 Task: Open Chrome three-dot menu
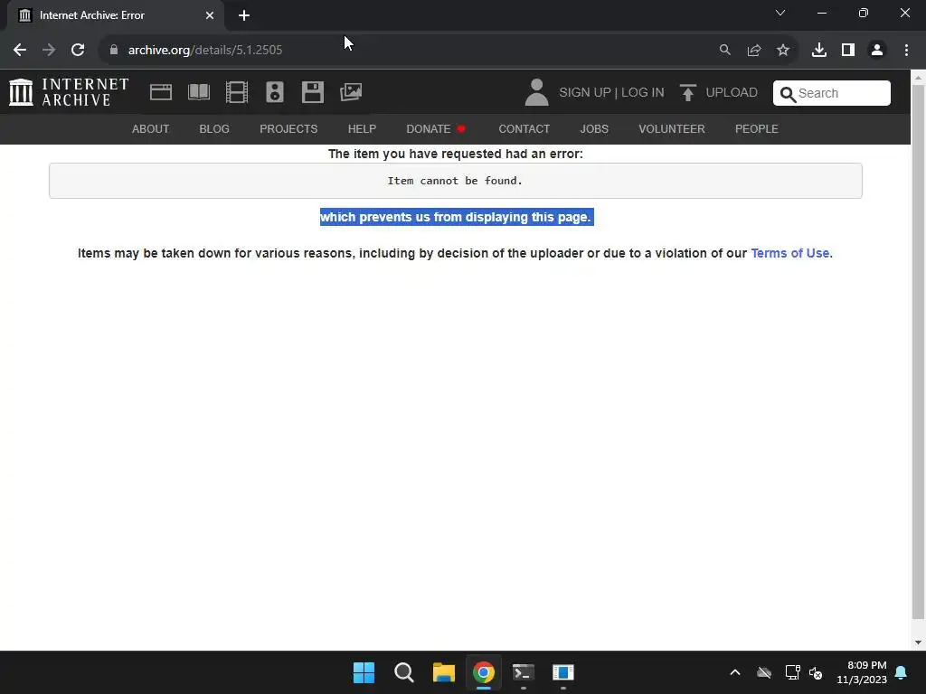pos(906,50)
